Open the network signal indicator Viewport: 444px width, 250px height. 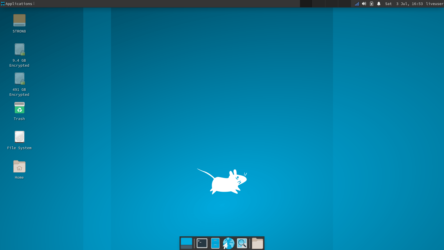(357, 4)
